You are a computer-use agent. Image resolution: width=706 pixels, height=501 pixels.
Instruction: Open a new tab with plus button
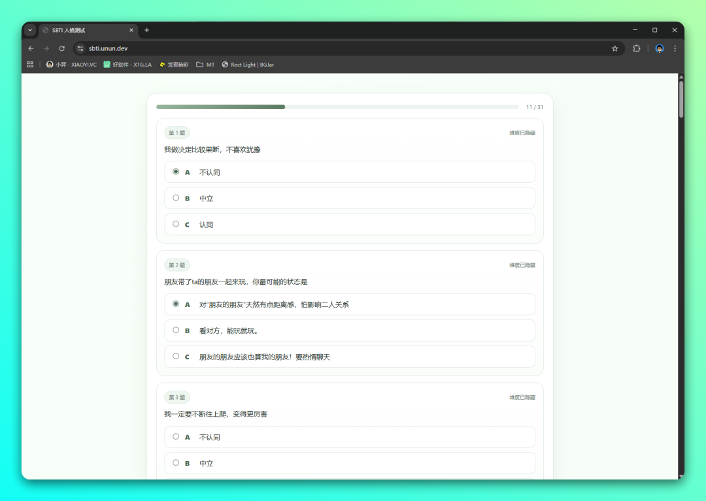coord(146,30)
